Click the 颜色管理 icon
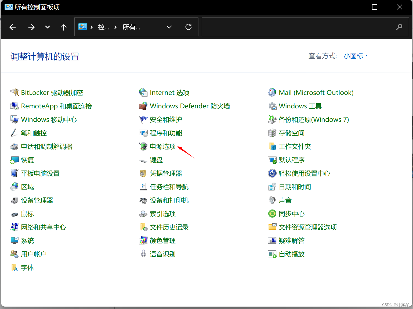 pyautogui.click(x=143, y=240)
